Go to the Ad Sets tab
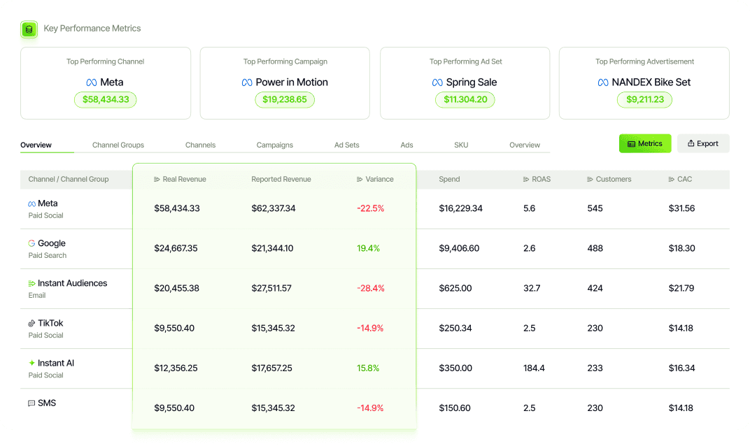Viewport: 750px width, 446px height. pos(347,145)
